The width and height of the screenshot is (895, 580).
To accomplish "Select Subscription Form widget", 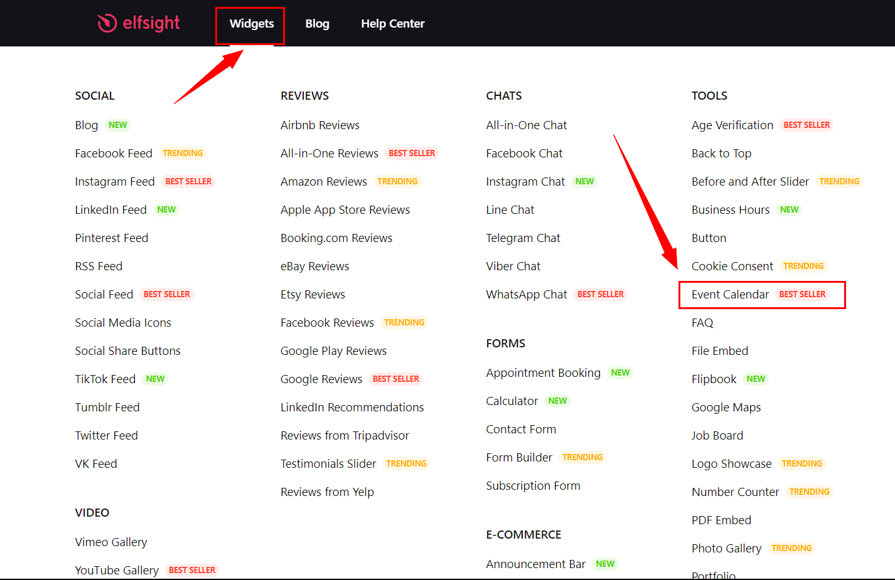I will [x=533, y=486].
